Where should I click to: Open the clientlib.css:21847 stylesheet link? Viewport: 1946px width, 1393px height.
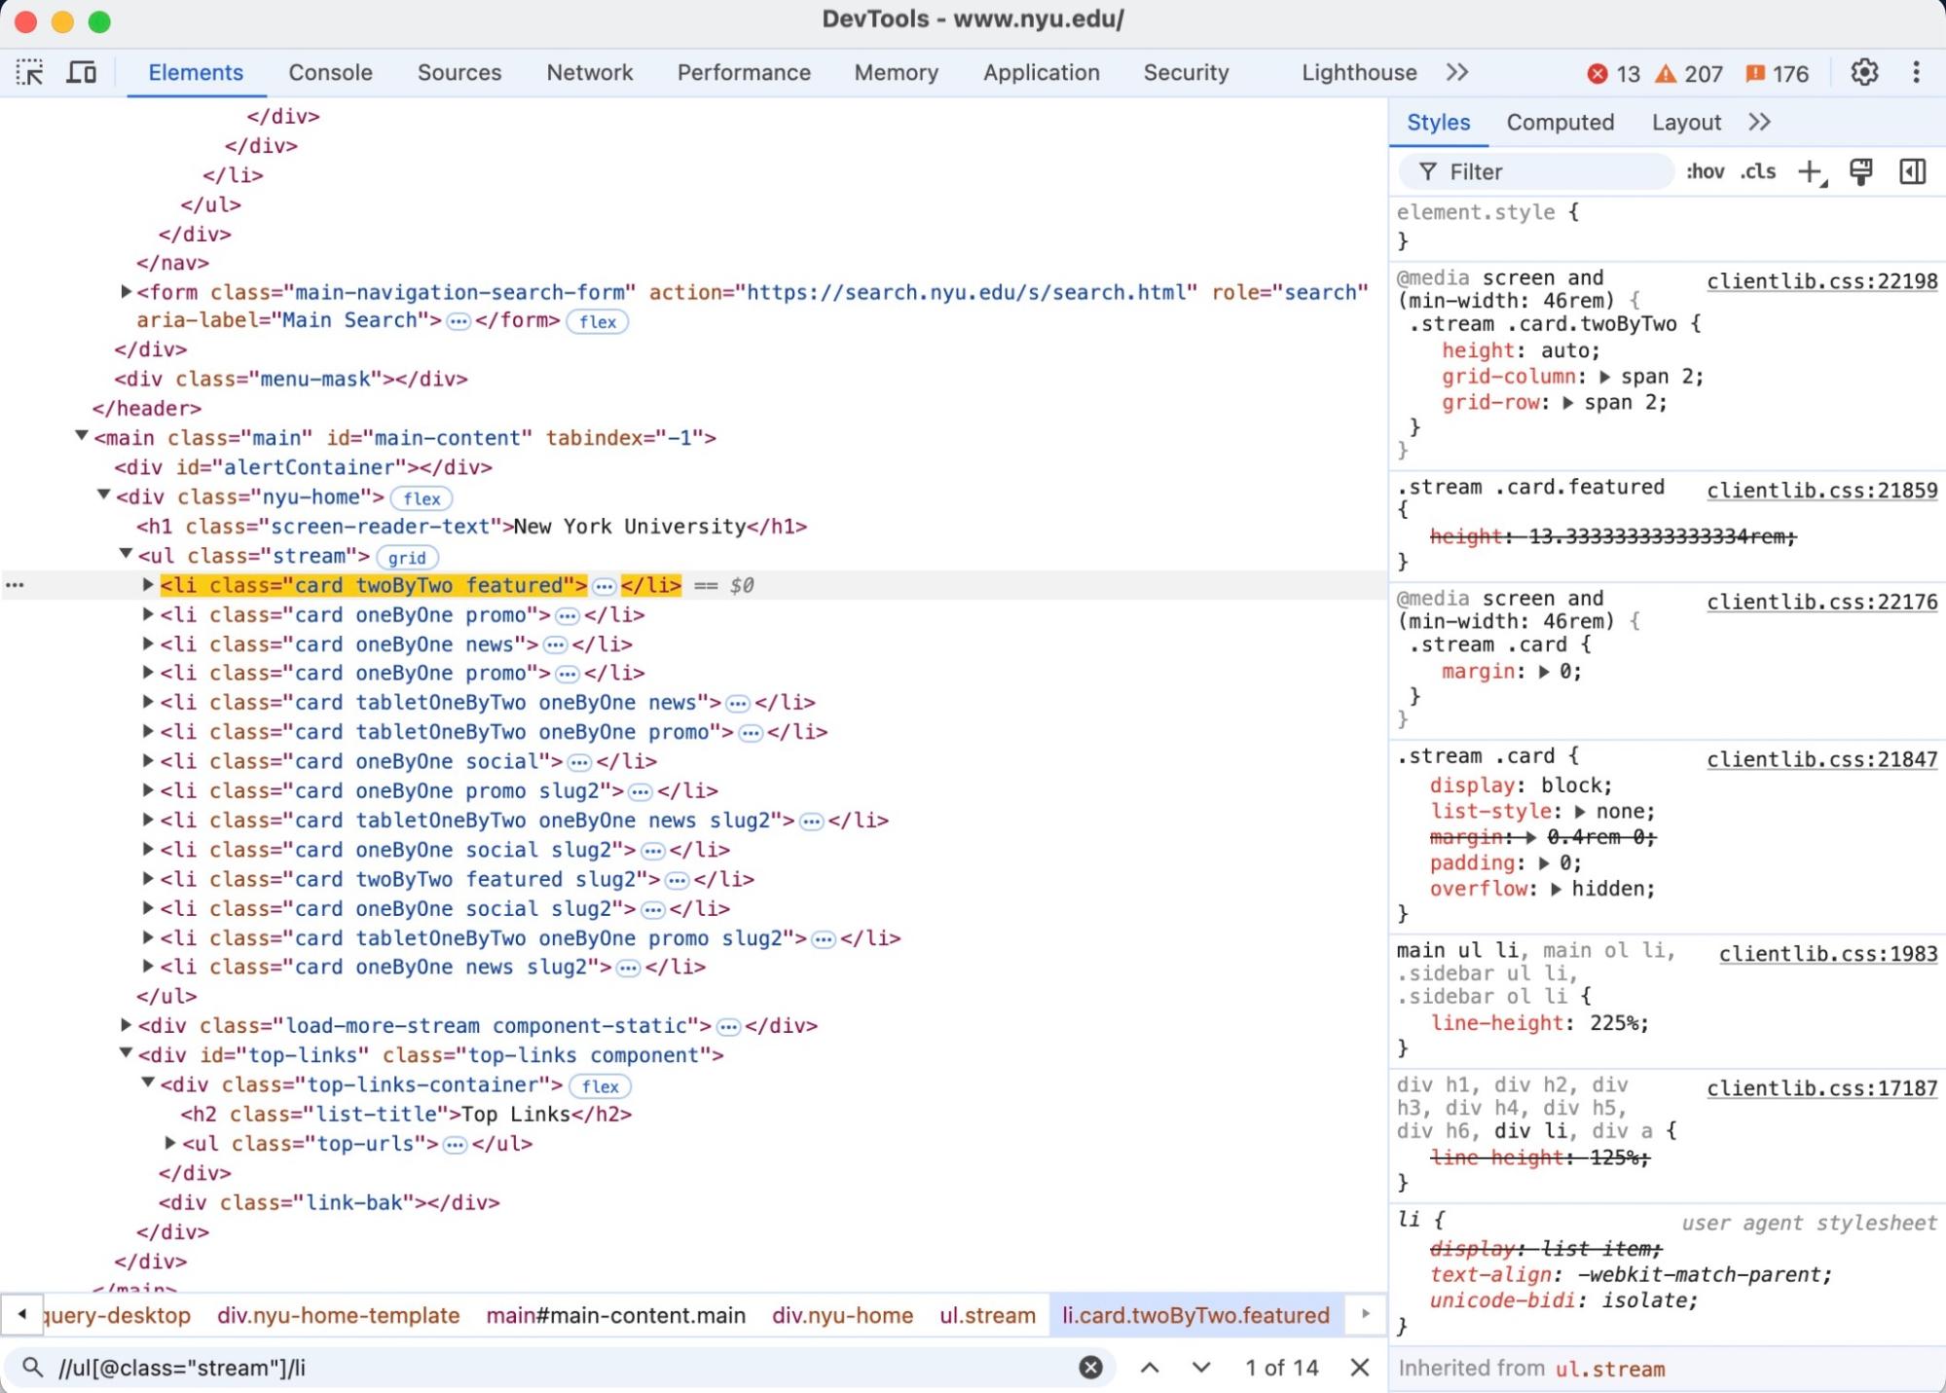coord(1821,758)
